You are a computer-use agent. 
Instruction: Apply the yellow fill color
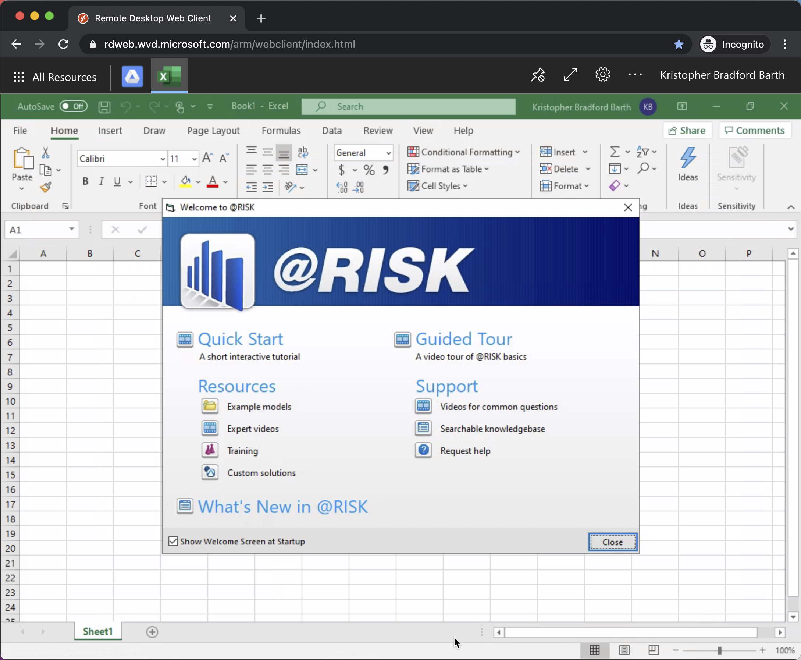tap(185, 182)
